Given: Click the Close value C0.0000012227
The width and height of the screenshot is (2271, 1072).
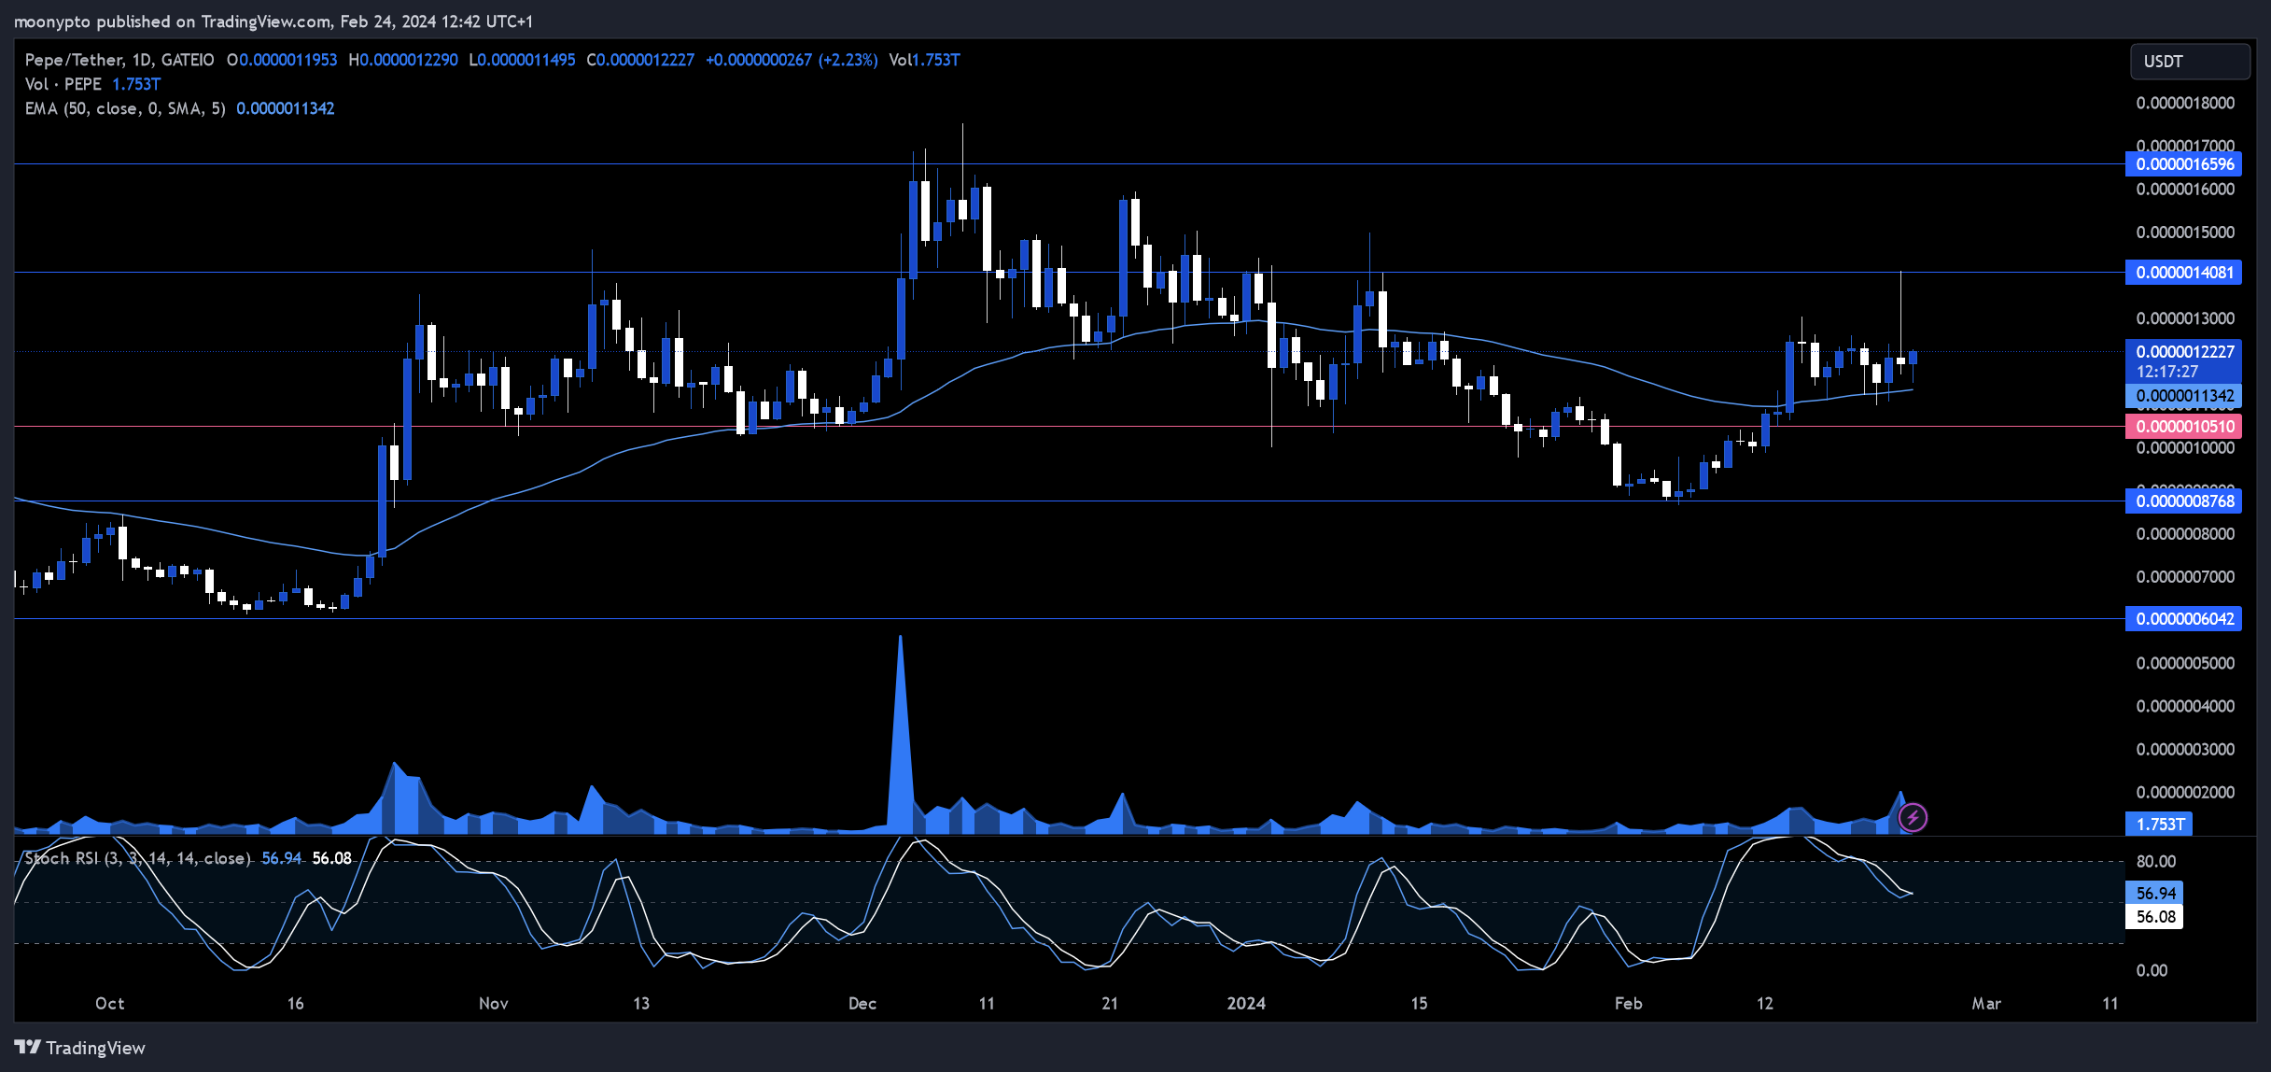Looking at the screenshot, I should [640, 60].
